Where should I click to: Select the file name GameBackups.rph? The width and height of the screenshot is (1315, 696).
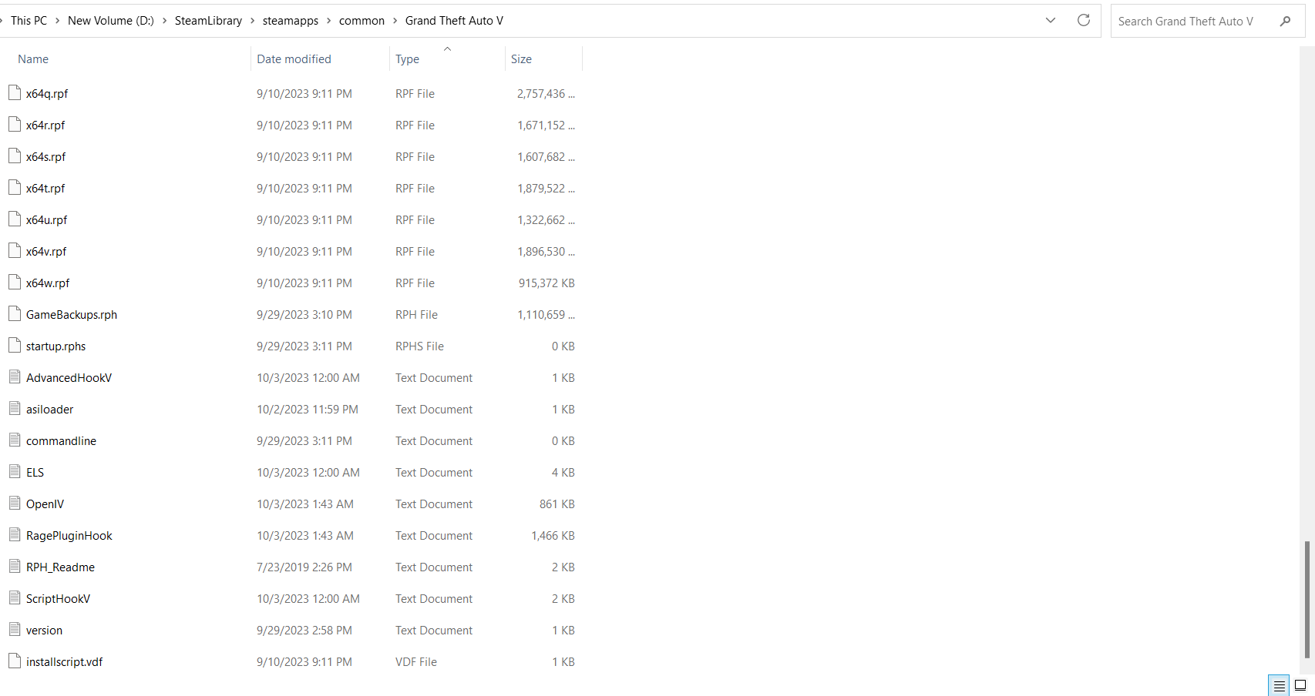tap(72, 315)
